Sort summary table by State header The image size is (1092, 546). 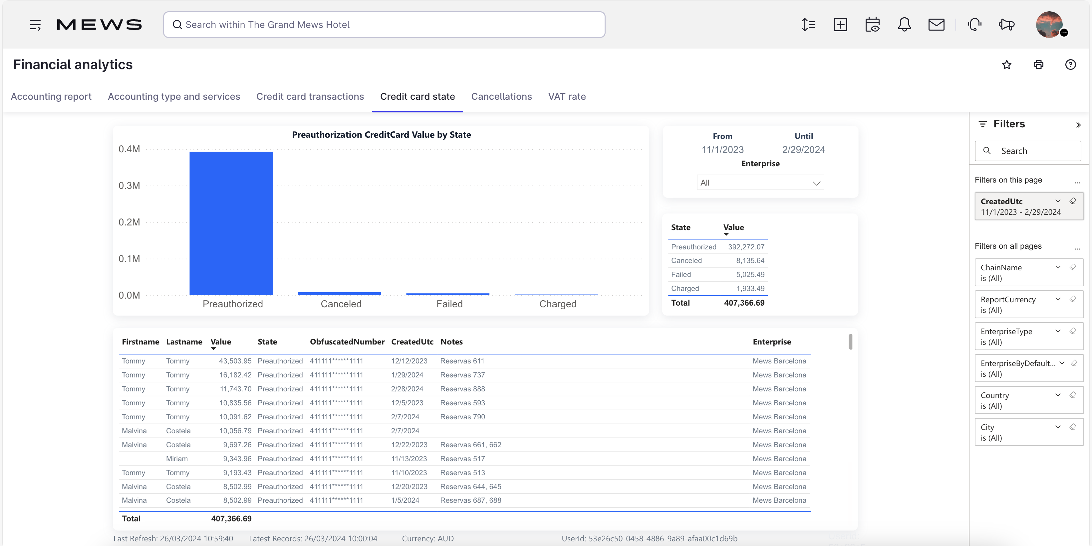pos(681,228)
